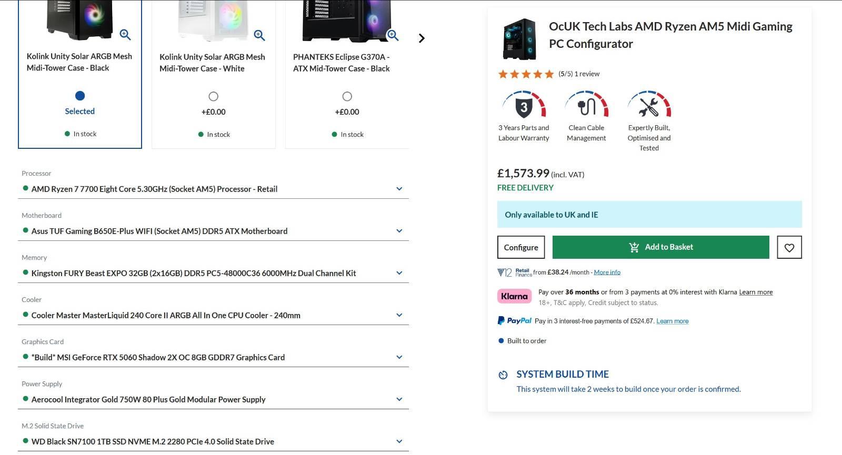Screen dimensions: 842x455
Task: Open the Graphics Card dropdown
Action: tap(399, 357)
